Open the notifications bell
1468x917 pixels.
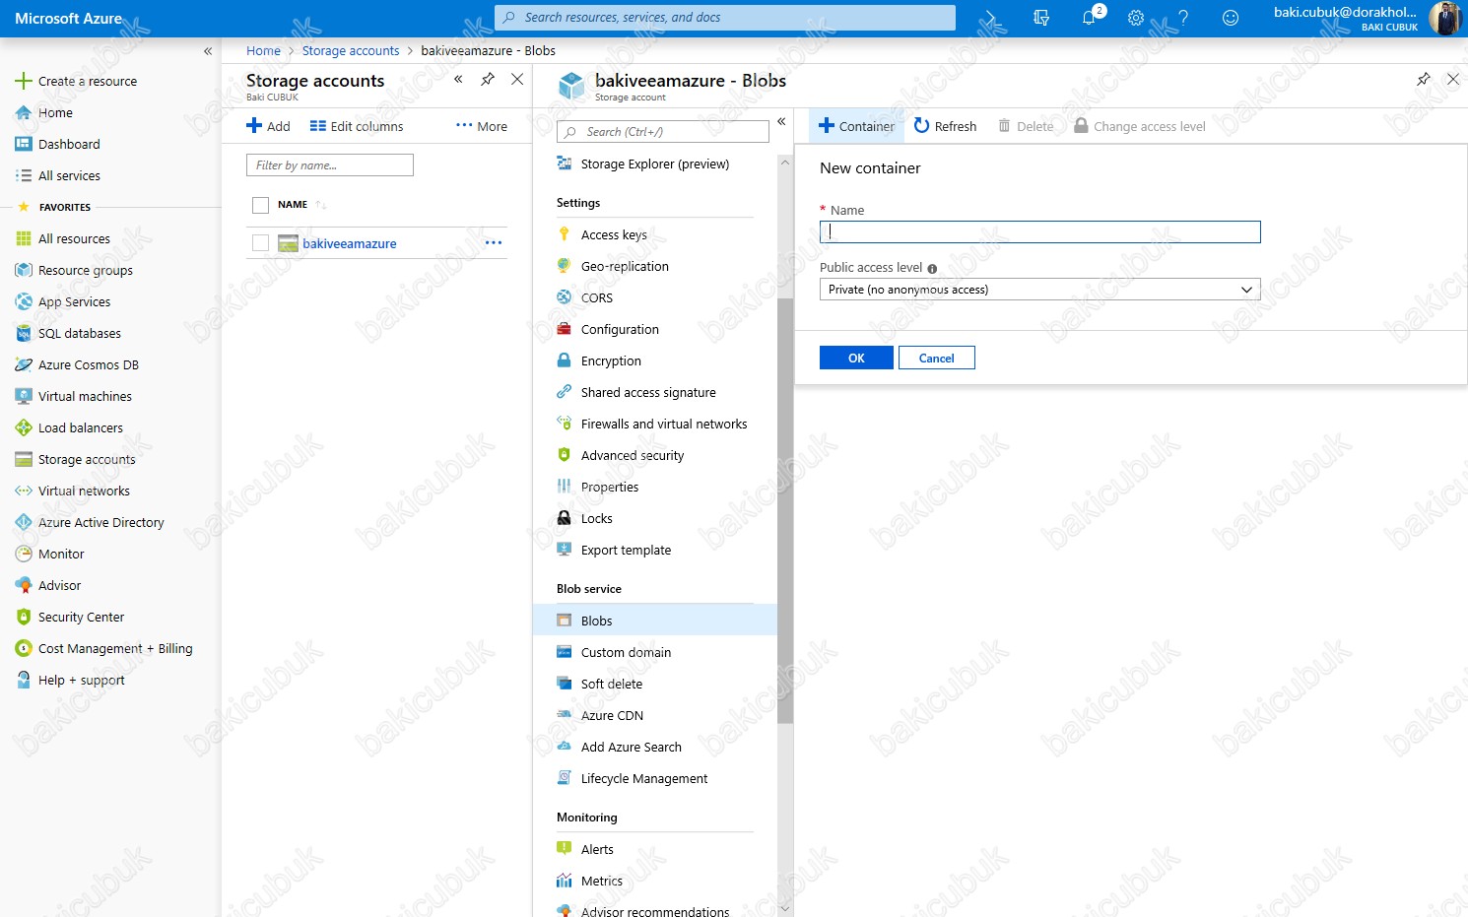click(x=1089, y=18)
